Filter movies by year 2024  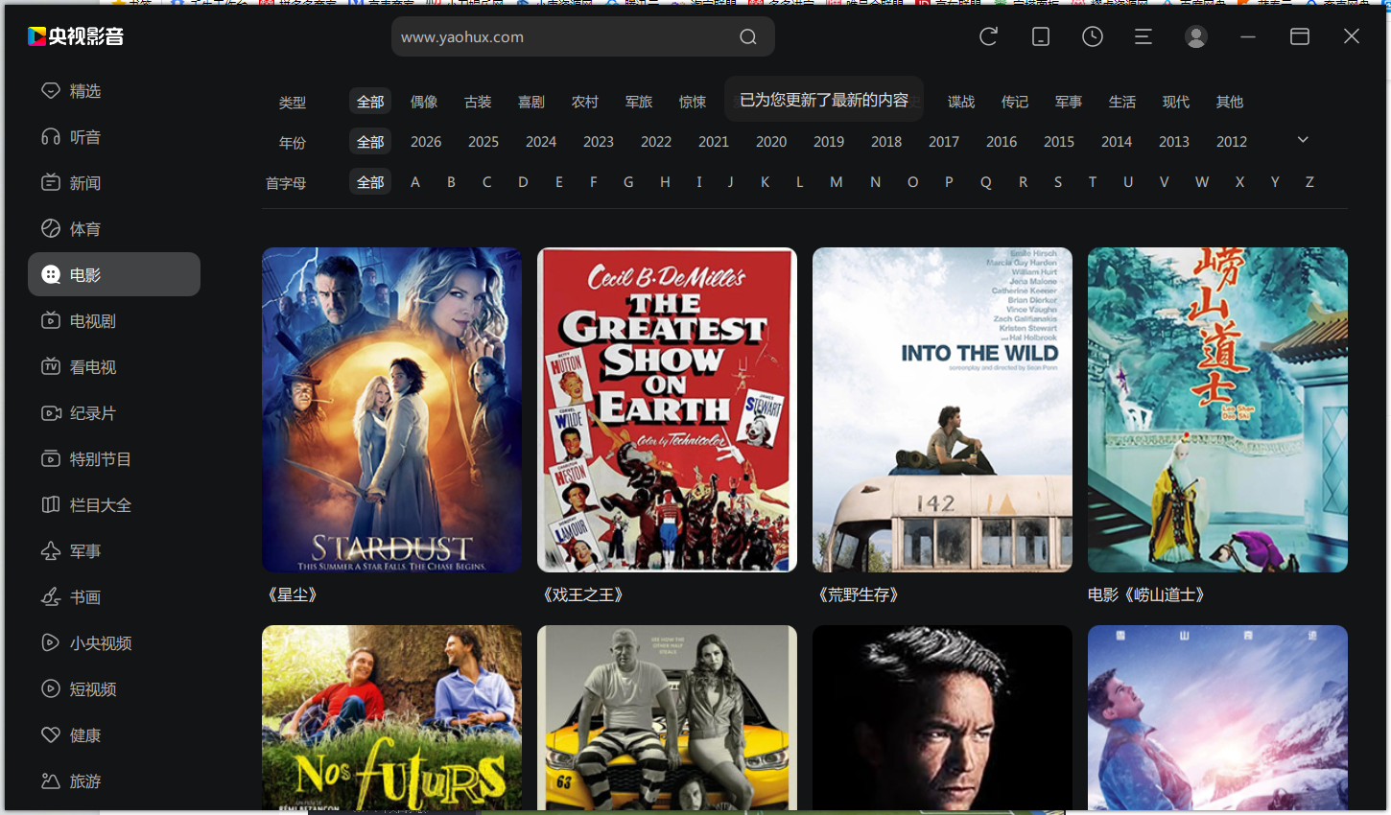coord(541,142)
